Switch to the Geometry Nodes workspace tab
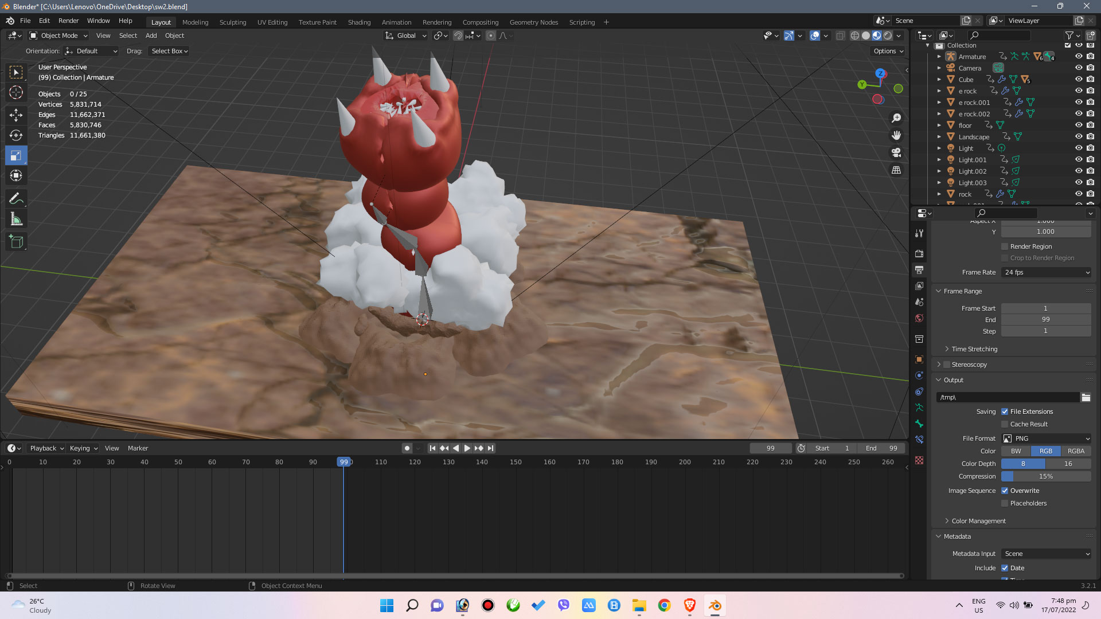Screen dimensions: 1101x619 [533, 22]
